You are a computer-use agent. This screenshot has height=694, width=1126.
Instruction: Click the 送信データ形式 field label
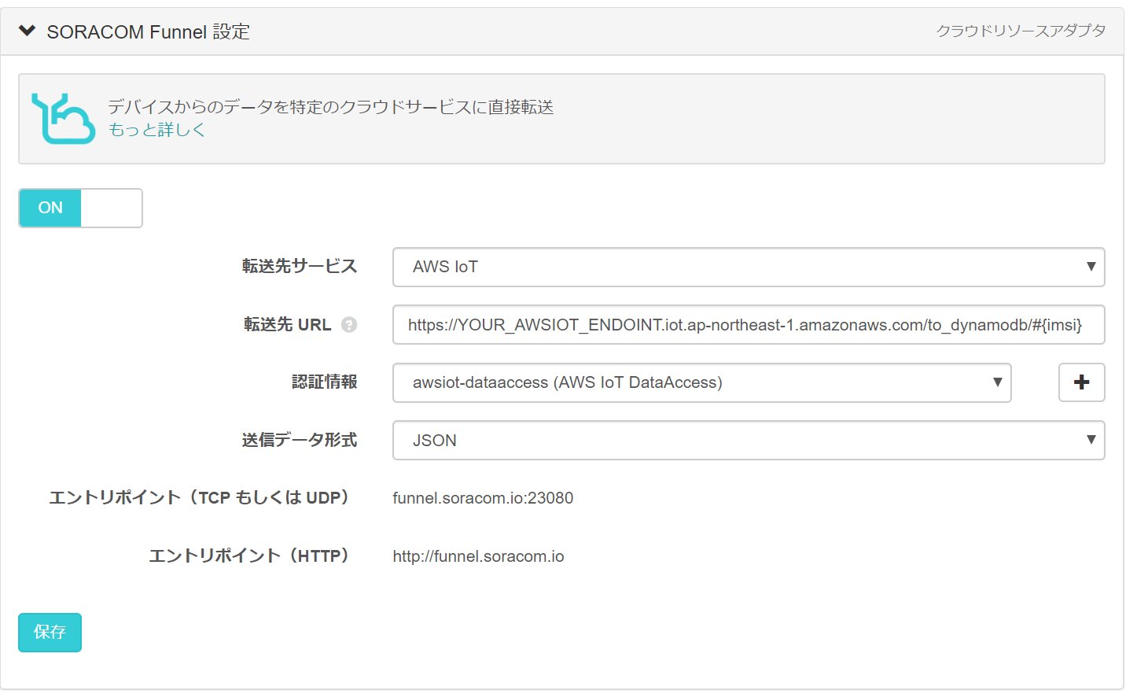coord(300,440)
